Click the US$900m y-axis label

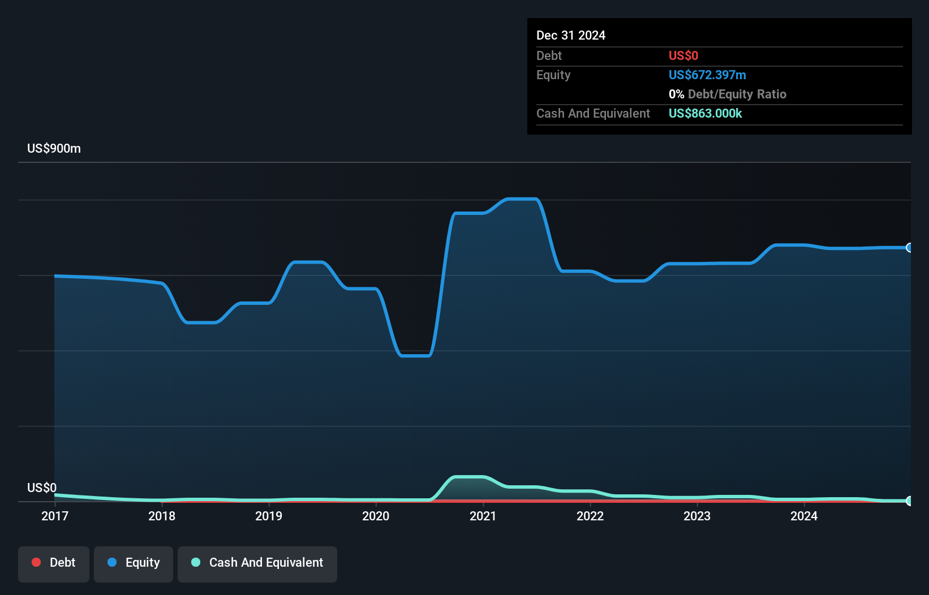click(54, 149)
